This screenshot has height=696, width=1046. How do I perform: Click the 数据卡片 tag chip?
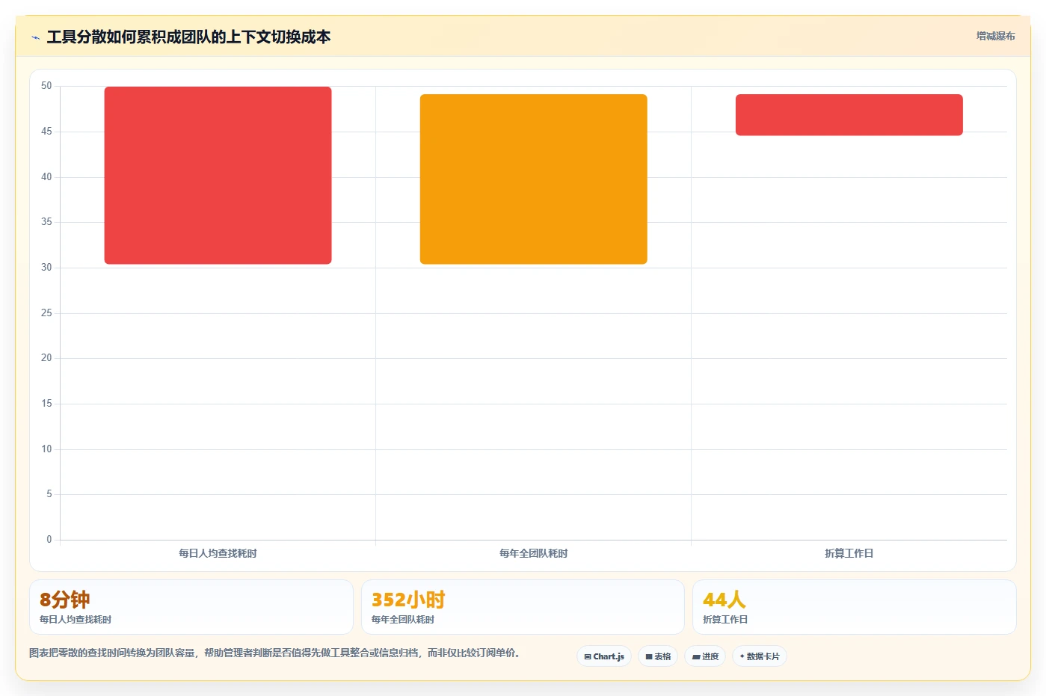point(760,656)
